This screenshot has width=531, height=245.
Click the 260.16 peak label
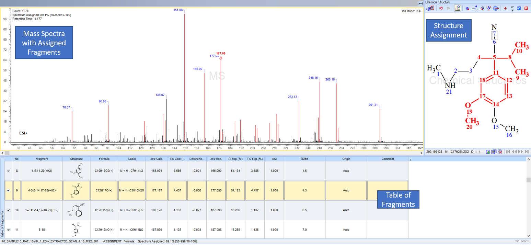[x=330, y=79]
